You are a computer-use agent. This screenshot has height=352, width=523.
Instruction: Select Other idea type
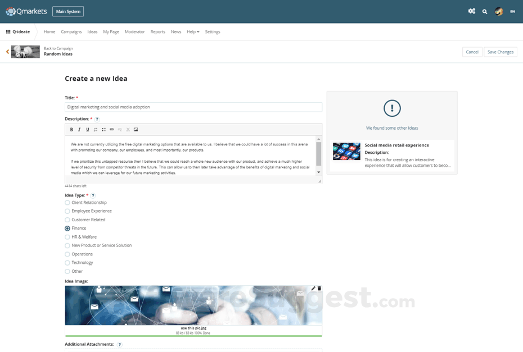click(x=67, y=271)
